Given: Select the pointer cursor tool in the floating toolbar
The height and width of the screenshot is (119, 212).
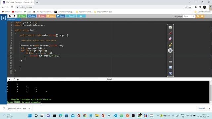Looking at the screenshot, I should point(170,50).
